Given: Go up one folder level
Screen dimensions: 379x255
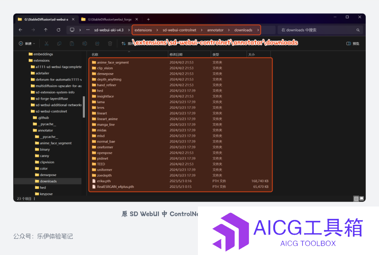Looking at the screenshot, I should tap(46, 30).
